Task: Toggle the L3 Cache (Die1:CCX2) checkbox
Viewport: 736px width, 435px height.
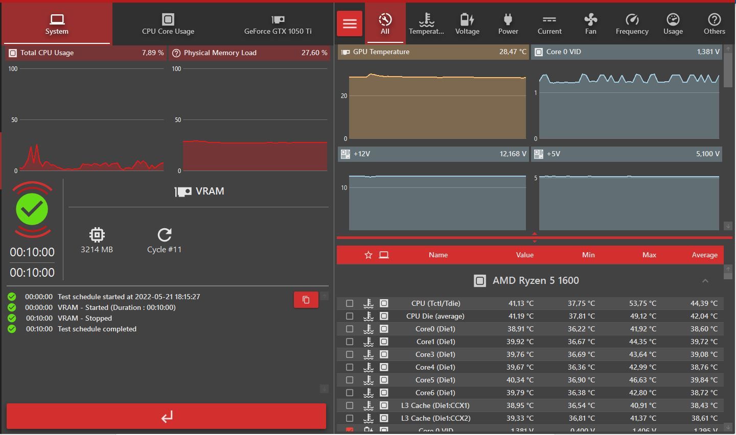Action: [x=350, y=418]
